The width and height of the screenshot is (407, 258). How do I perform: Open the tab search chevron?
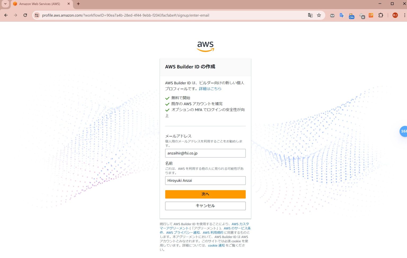tap(5, 4)
